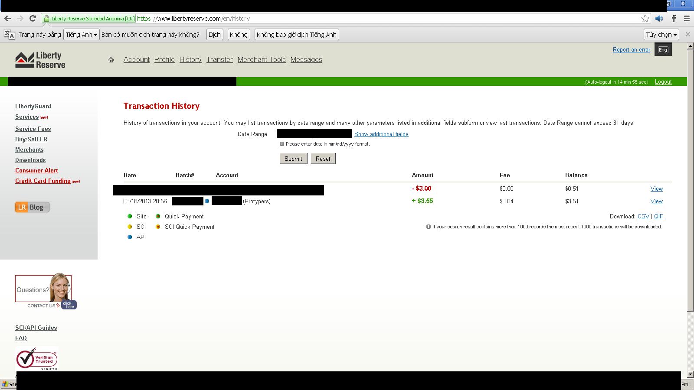Click the VeriSign Trusted seal
This screenshot has width=694, height=390.
pos(37,359)
